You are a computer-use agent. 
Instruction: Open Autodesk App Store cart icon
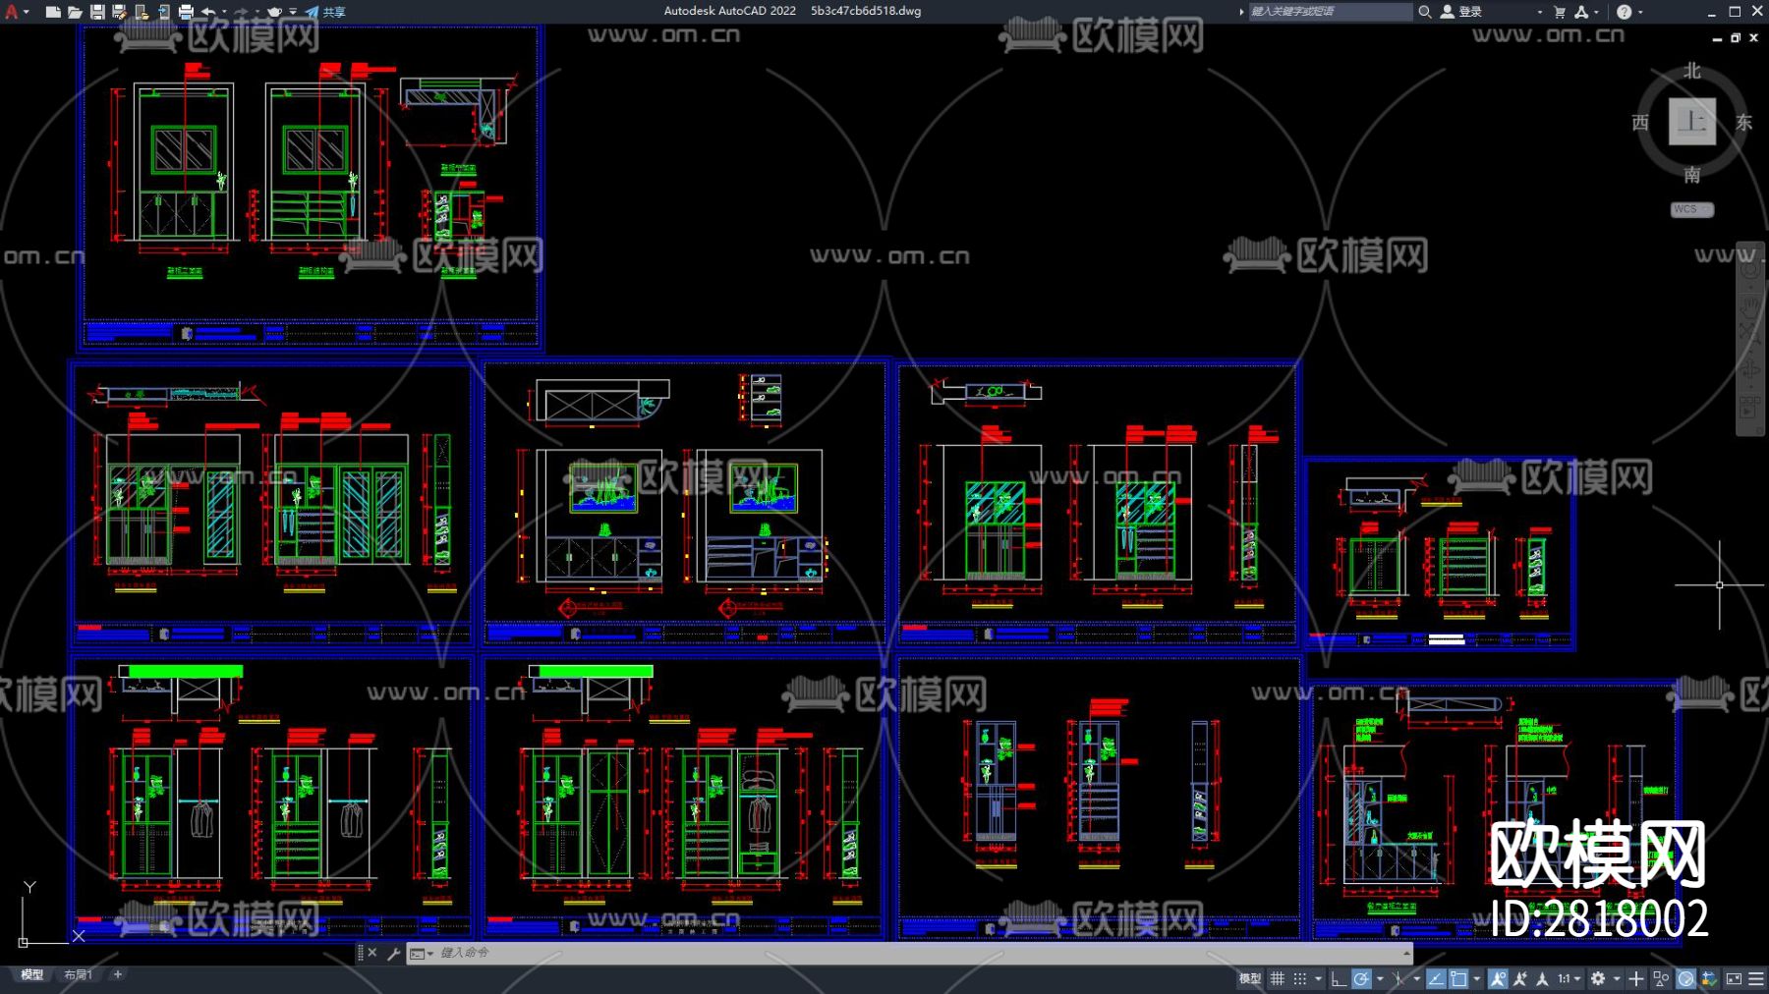click(x=1560, y=12)
